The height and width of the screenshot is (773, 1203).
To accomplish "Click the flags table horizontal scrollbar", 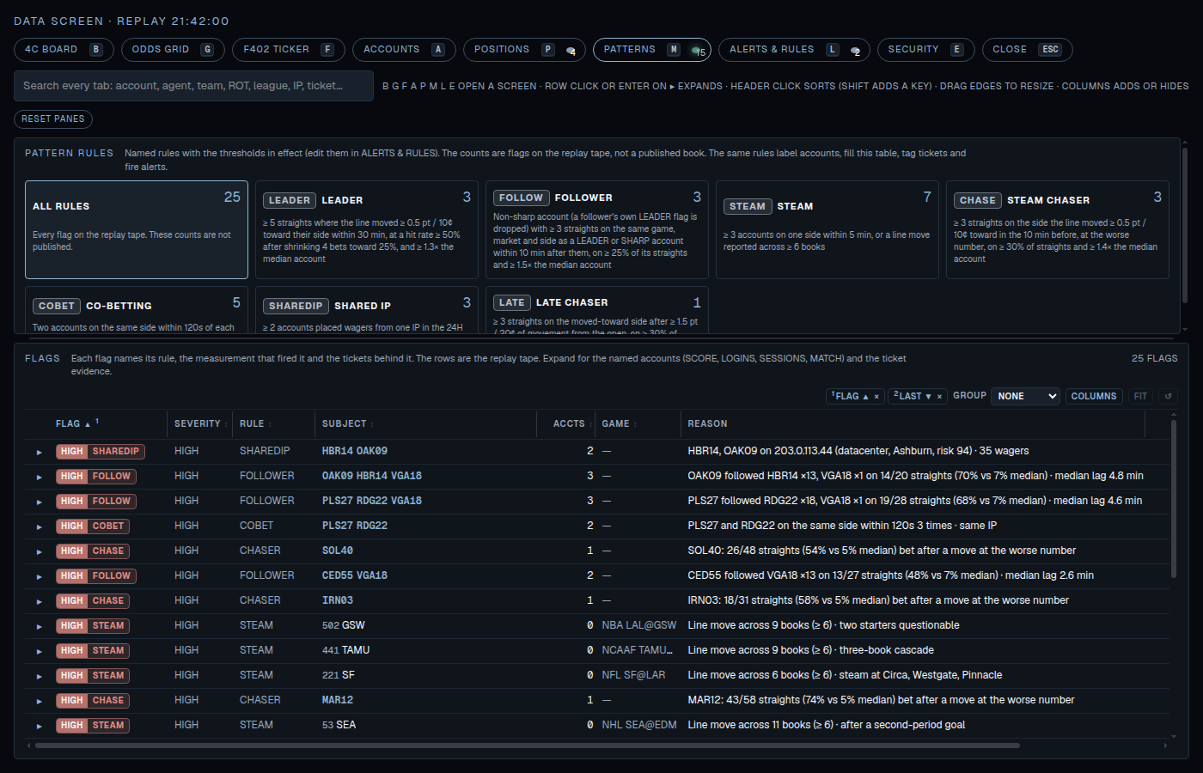I will pyautogui.click(x=528, y=746).
